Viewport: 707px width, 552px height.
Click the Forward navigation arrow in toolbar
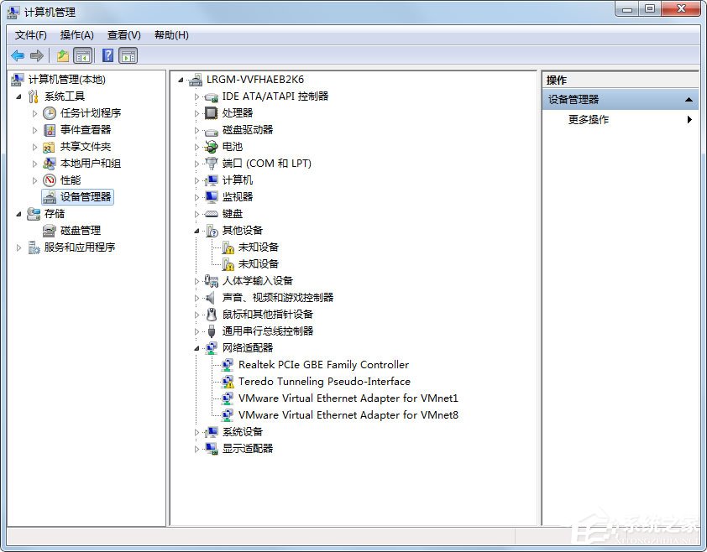pos(37,55)
